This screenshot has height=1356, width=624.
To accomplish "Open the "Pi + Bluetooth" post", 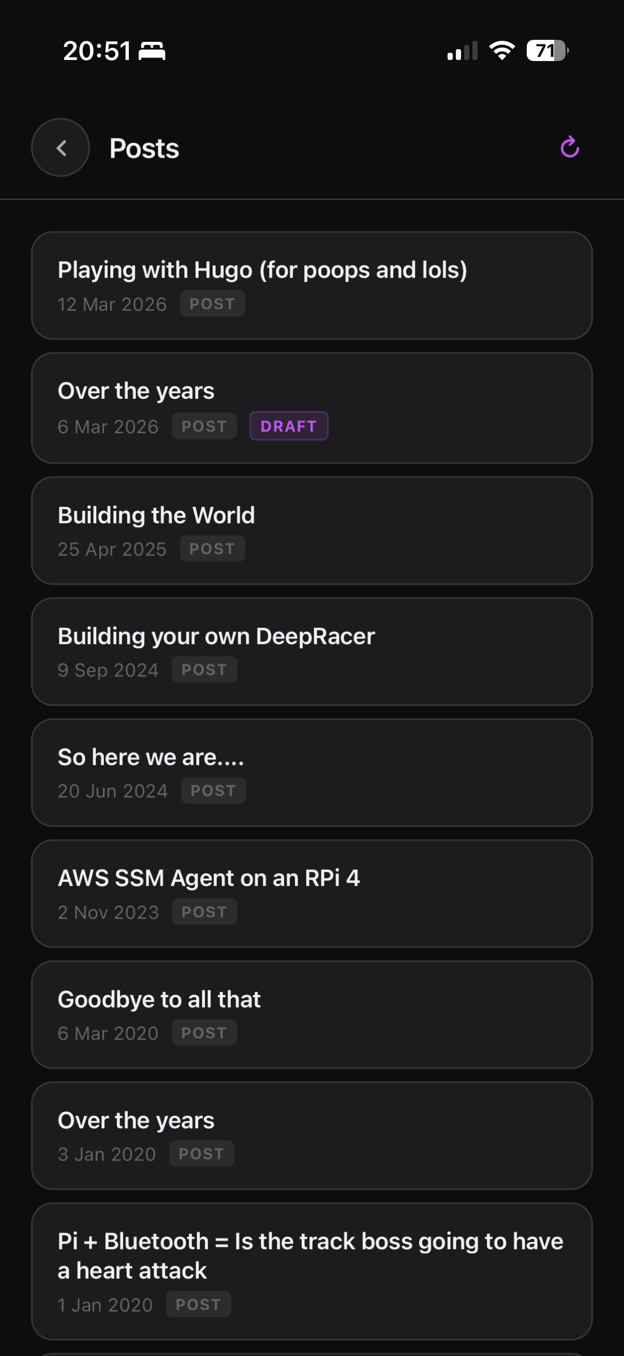I will tap(311, 1271).
